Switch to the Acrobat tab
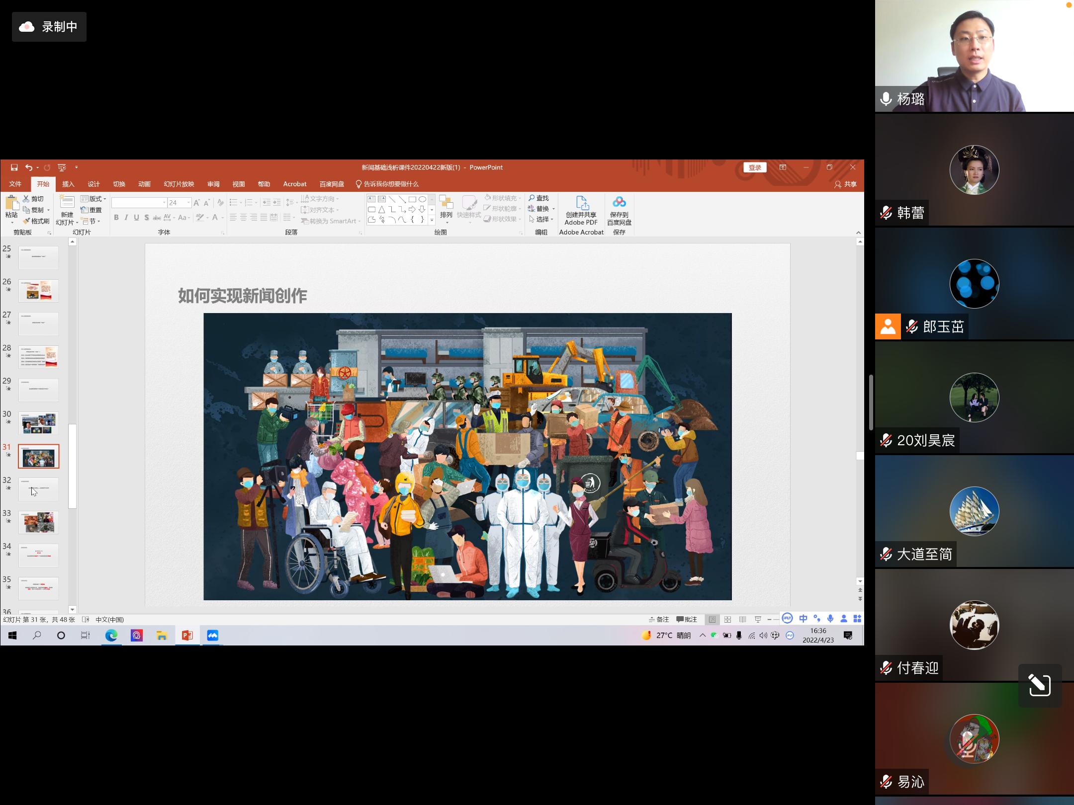Screen dimensions: 1074x805 click(x=295, y=184)
